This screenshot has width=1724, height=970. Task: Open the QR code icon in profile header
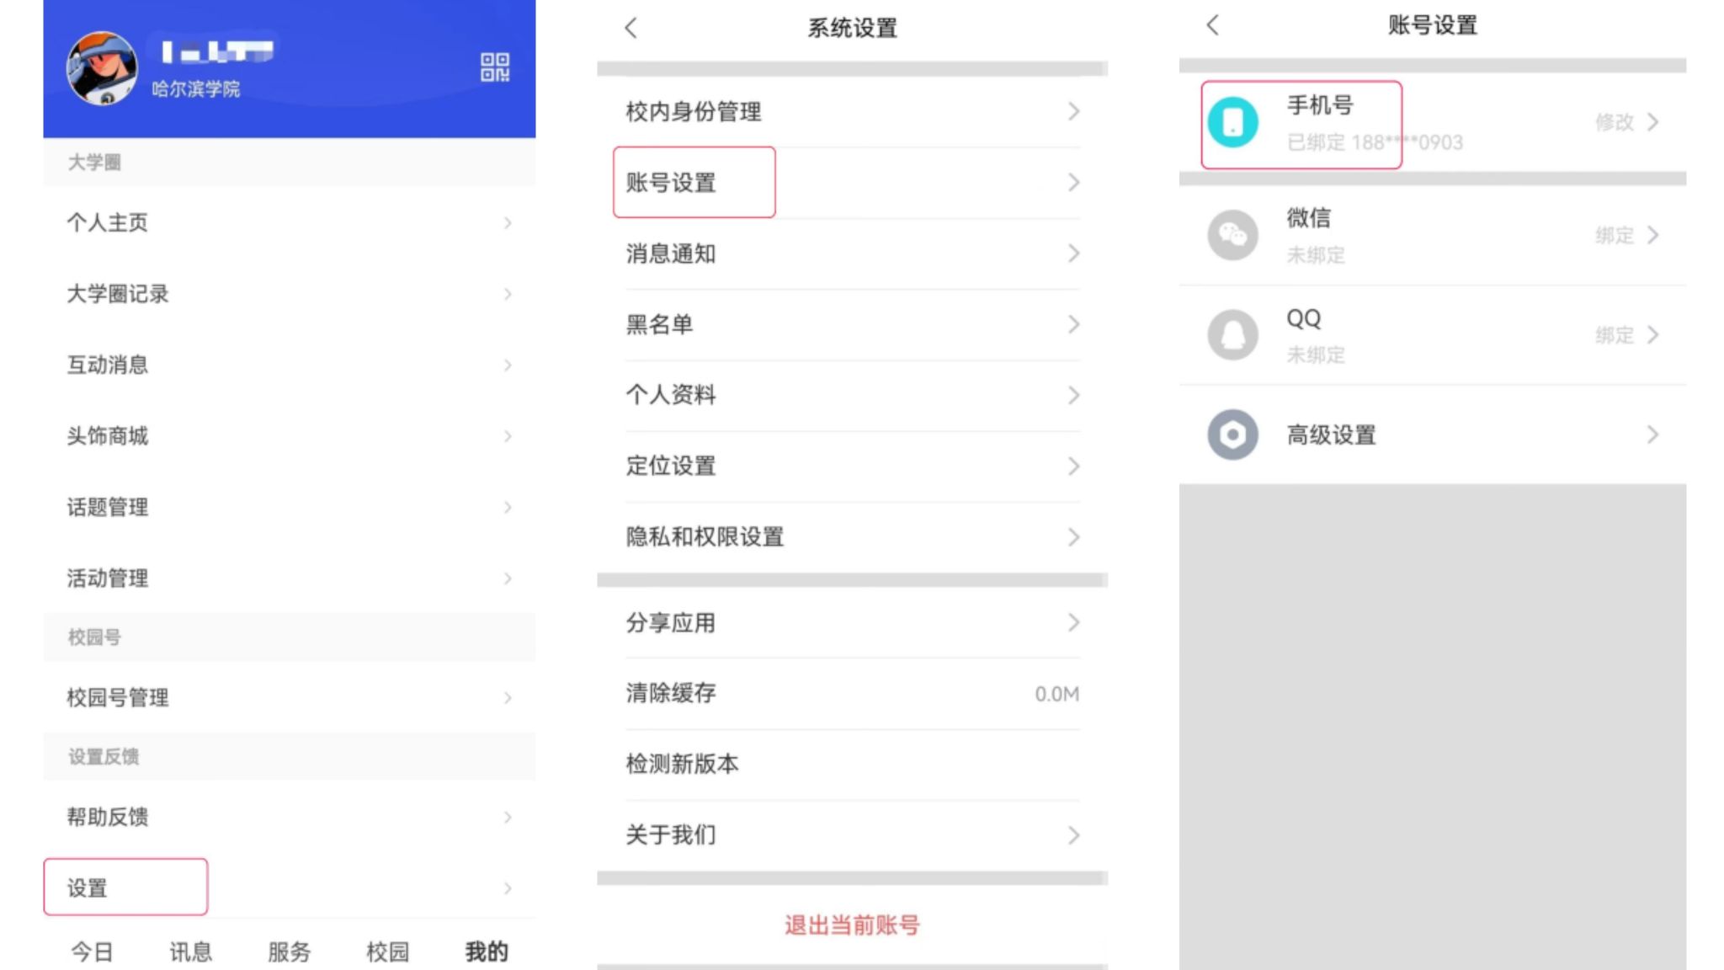tap(494, 67)
